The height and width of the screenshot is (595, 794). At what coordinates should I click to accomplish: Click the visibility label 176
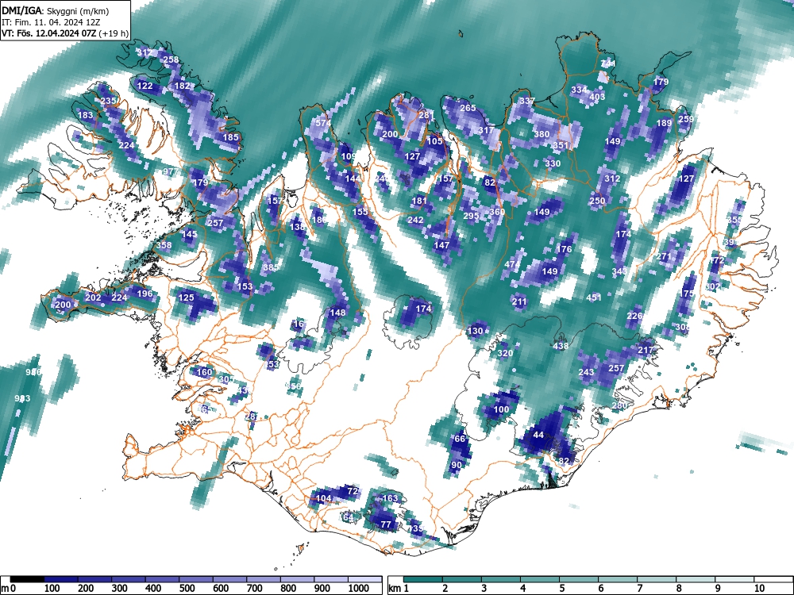pyautogui.click(x=564, y=248)
